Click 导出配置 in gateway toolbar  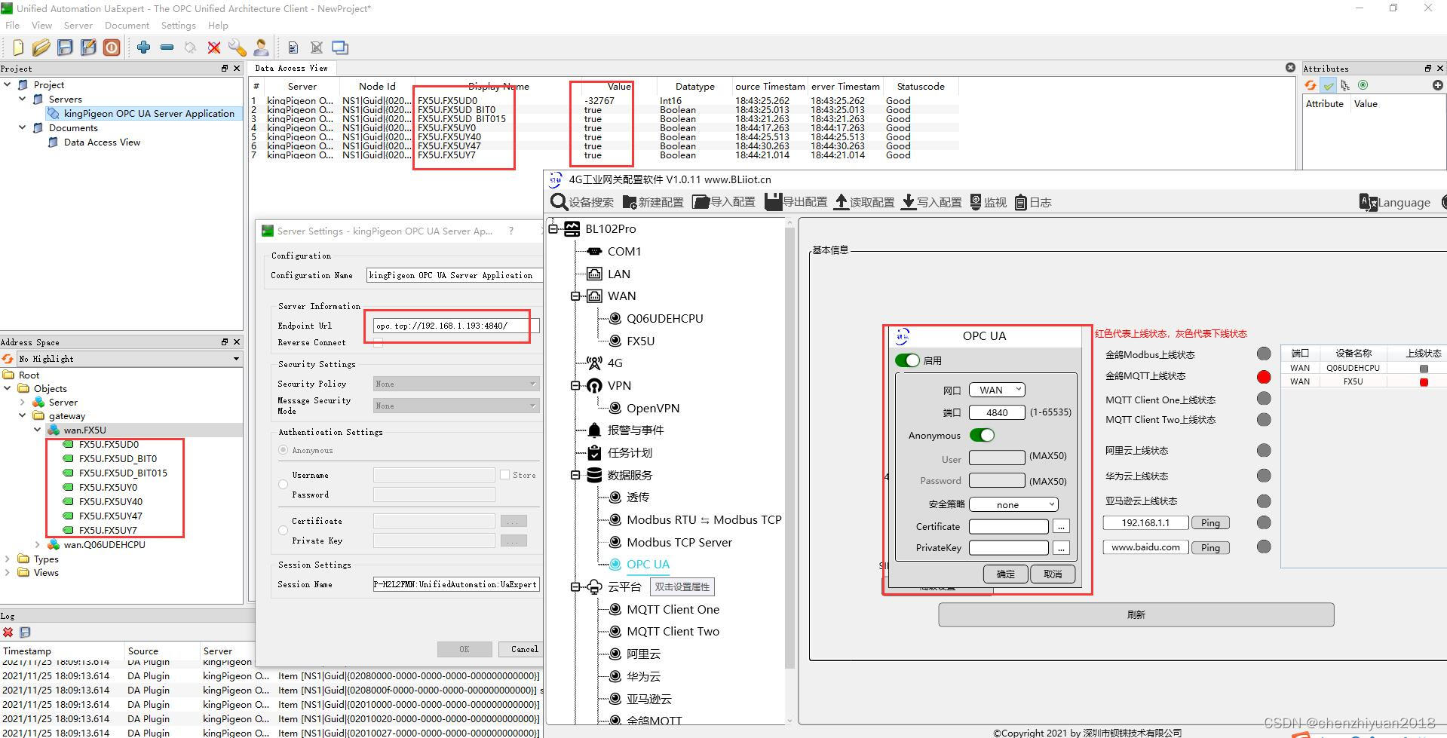tap(796, 202)
